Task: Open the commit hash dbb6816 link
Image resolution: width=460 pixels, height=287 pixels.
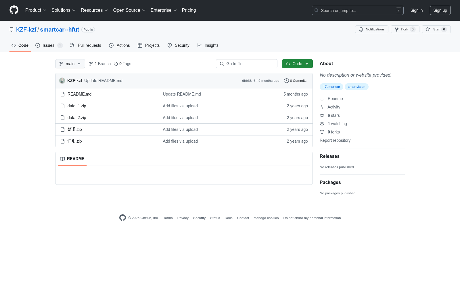Action: [249, 81]
